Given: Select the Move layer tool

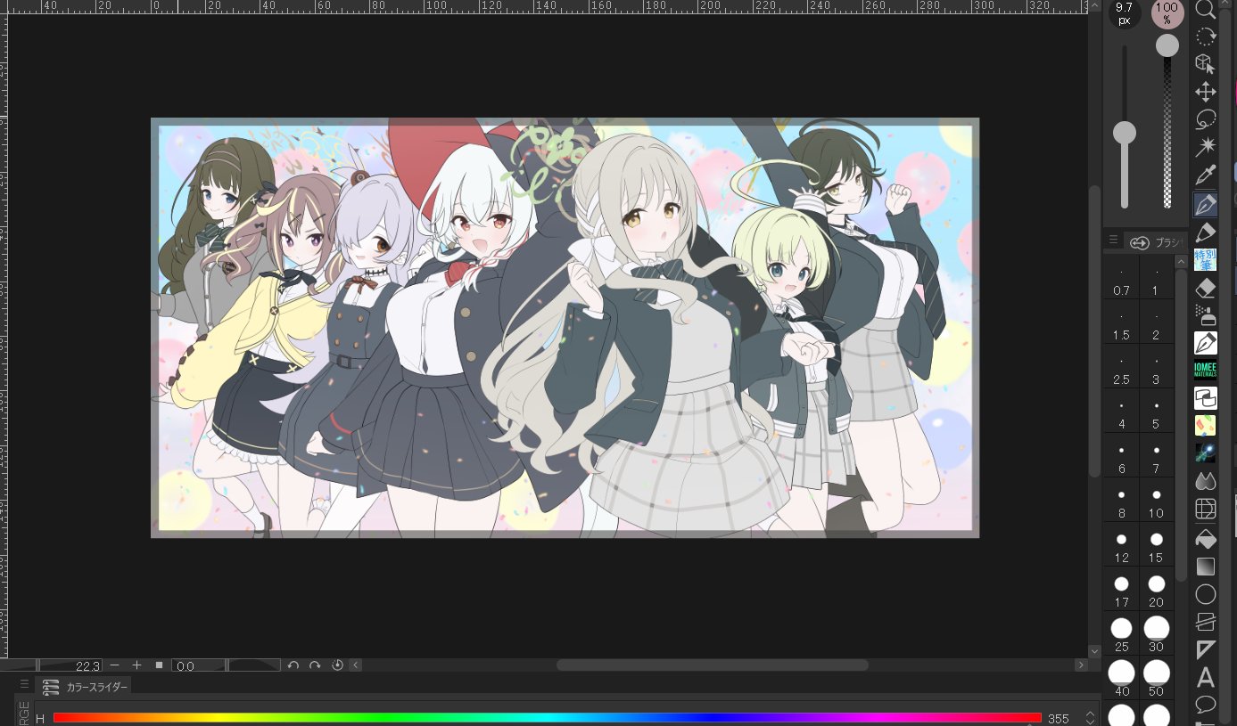Looking at the screenshot, I should click(1205, 92).
